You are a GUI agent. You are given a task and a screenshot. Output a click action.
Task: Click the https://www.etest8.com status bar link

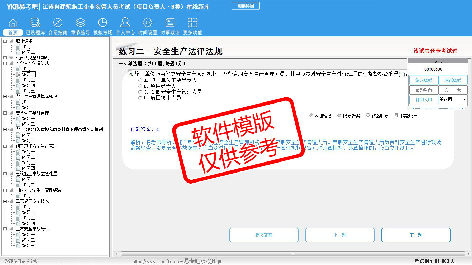[156, 262]
